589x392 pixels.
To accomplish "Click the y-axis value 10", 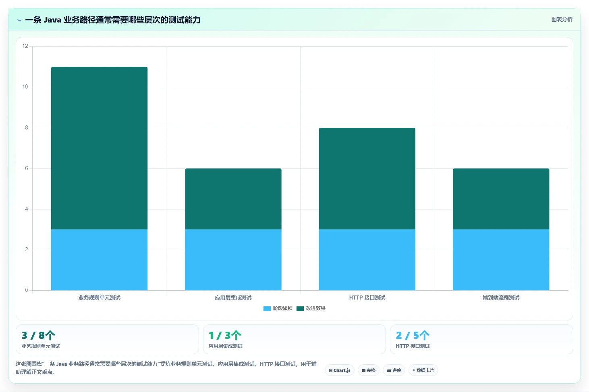I will pyautogui.click(x=25, y=87).
